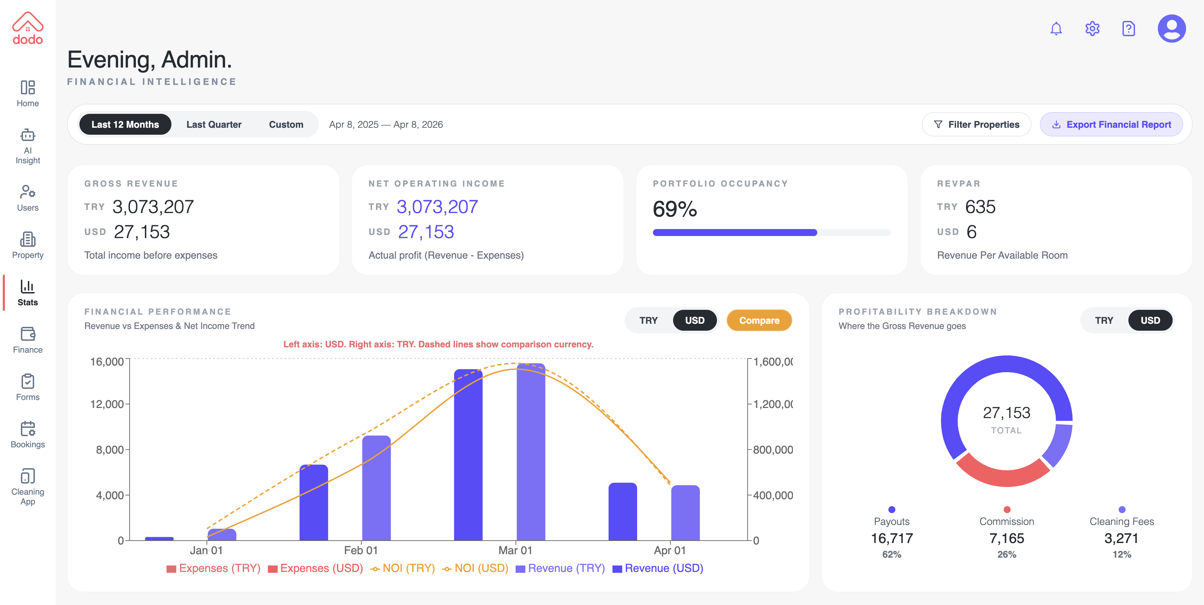Open Cleaning App in sidebar
1204x605 pixels.
pyautogui.click(x=28, y=486)
